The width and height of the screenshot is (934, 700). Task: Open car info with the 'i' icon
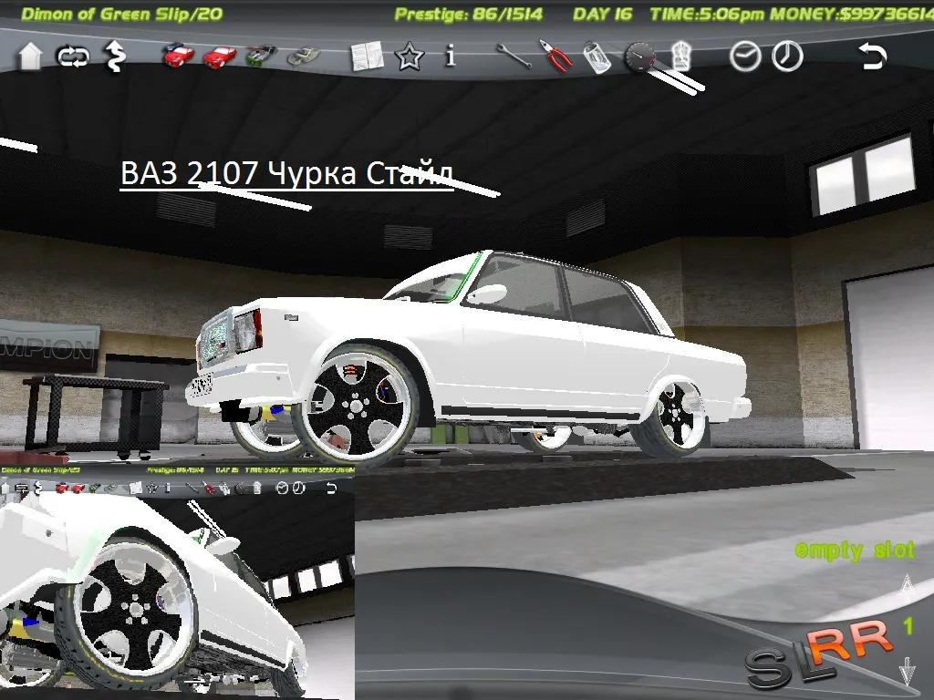(x=451, y=56)
